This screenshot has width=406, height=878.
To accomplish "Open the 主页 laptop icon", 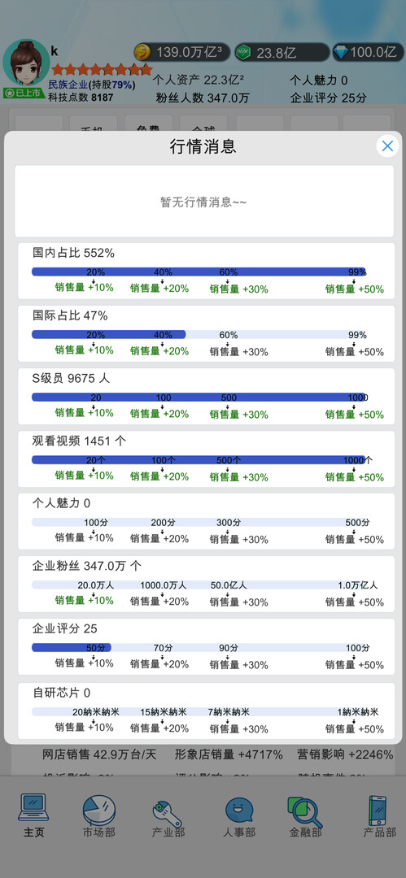I will [33, 809].
